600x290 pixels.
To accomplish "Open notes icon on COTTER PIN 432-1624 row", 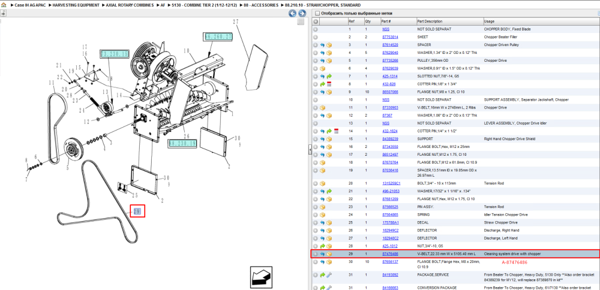I will coord(336,131).
